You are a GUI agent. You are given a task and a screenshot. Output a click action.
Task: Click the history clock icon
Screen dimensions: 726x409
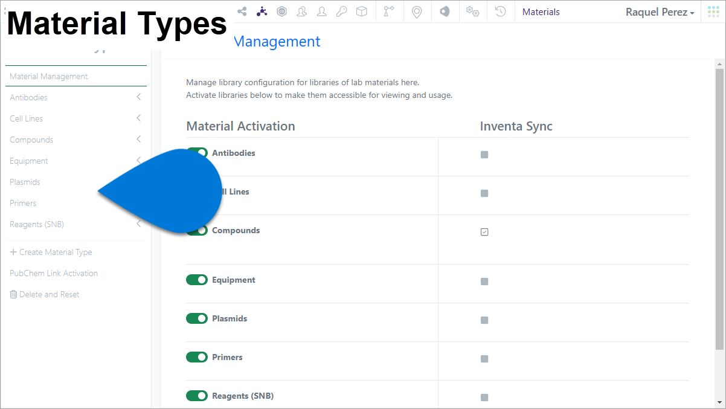coord(500,11)
